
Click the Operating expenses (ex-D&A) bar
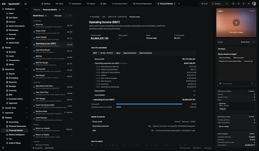point(118,107)
